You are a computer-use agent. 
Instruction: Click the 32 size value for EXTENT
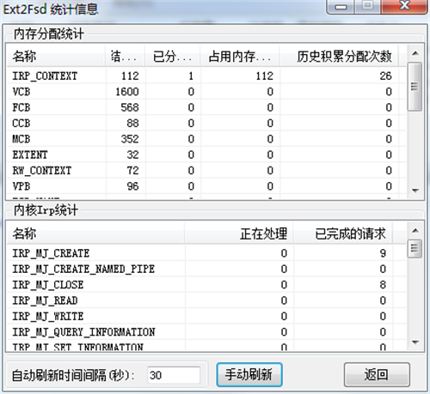tap(133, 155)
